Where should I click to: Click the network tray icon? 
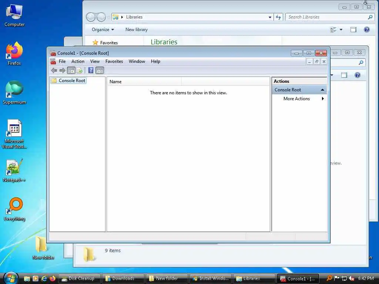pos(344,278)
